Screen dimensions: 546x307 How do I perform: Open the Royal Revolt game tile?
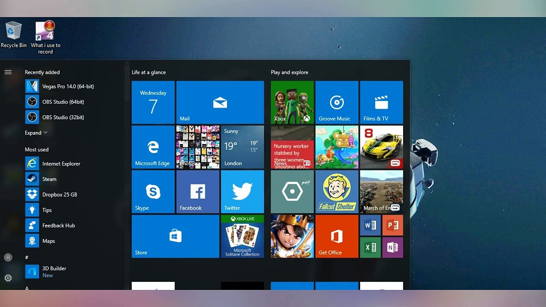coord(292,236)
